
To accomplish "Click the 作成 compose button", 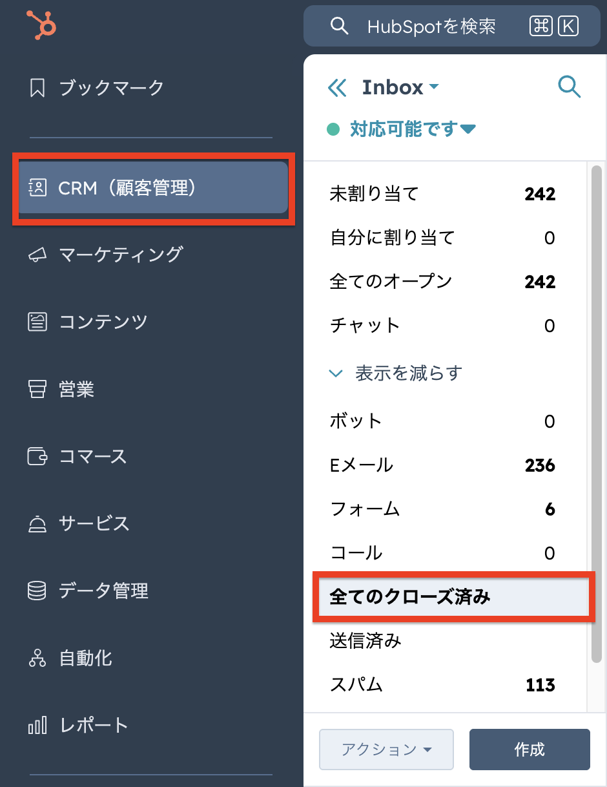I will (x=530, y=750).
